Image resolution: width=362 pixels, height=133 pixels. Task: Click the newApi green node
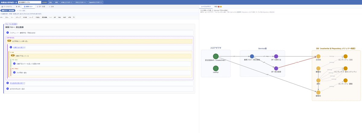(216, 68)
